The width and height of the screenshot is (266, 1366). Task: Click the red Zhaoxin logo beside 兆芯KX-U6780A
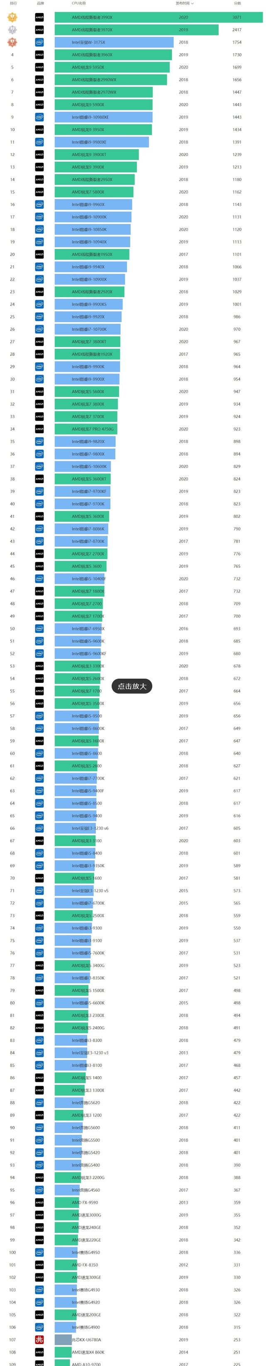39,1339
